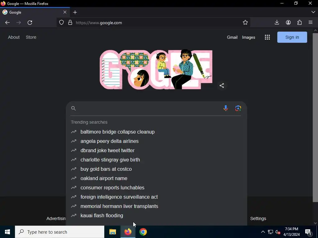The height and width of the screenshot is (238, 318).
Task: Focus the Google search input field
Action: coord(149,108)
